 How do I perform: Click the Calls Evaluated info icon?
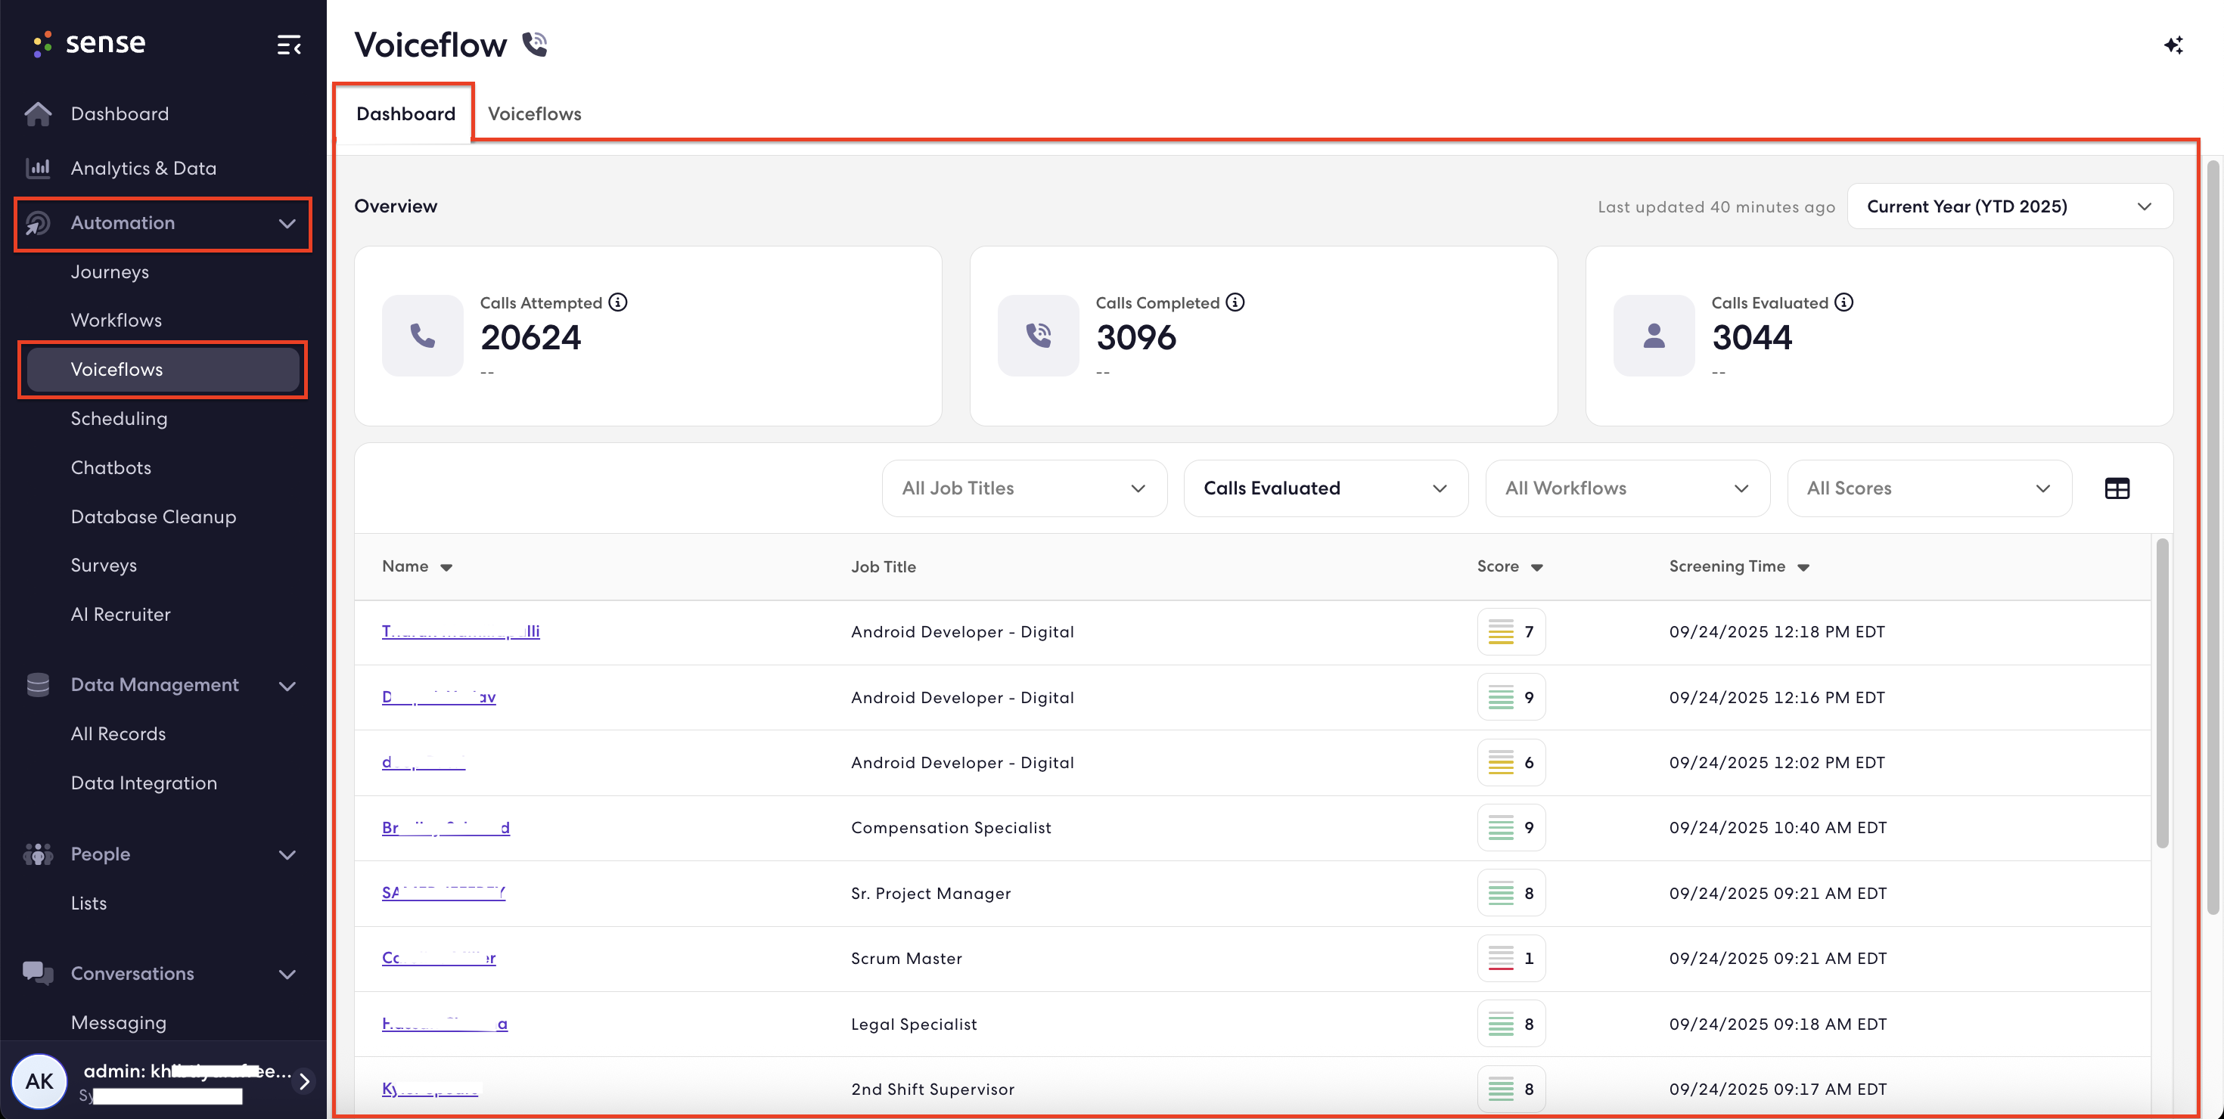pos(1844,302)
